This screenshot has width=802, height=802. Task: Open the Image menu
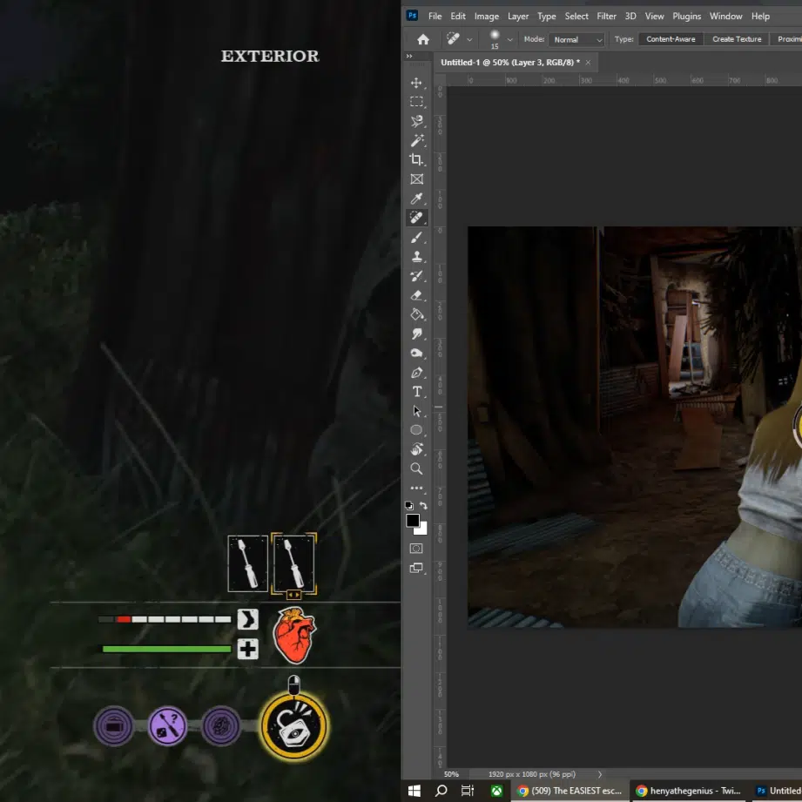tap(487, 17)
